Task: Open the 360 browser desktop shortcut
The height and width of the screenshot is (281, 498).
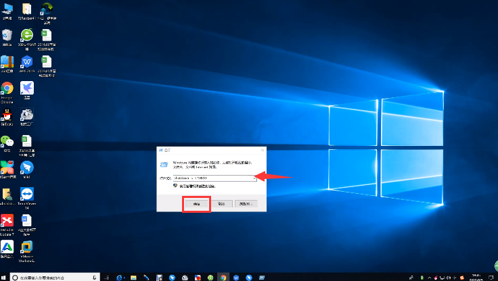Action: pyautogui.click(x=26, y=39)
